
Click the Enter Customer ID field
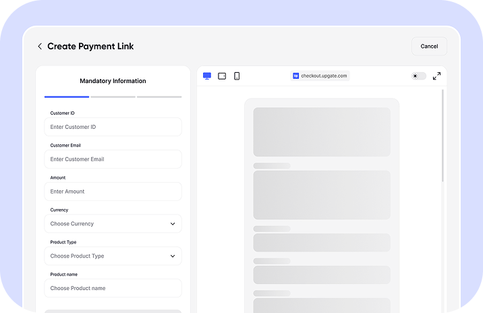point(113,127)
